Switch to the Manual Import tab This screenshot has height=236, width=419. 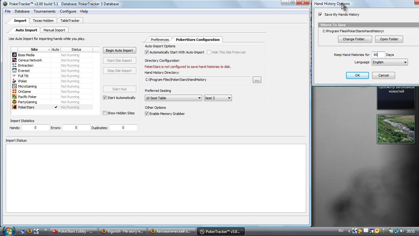coord(54,30)
